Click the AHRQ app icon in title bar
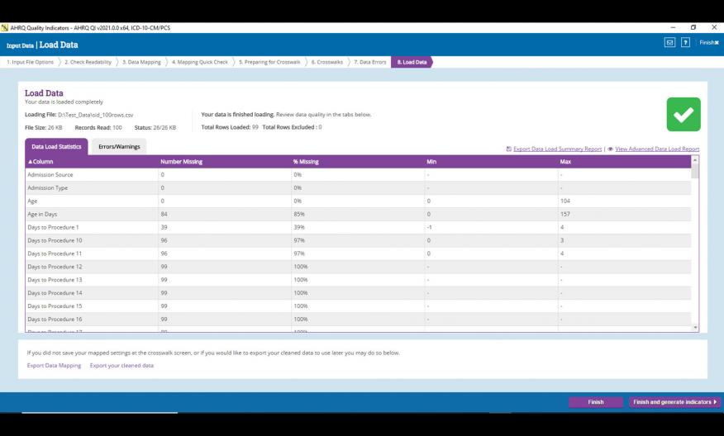The height and width of the screenshot is (436, 724). (x=5, y=28)
